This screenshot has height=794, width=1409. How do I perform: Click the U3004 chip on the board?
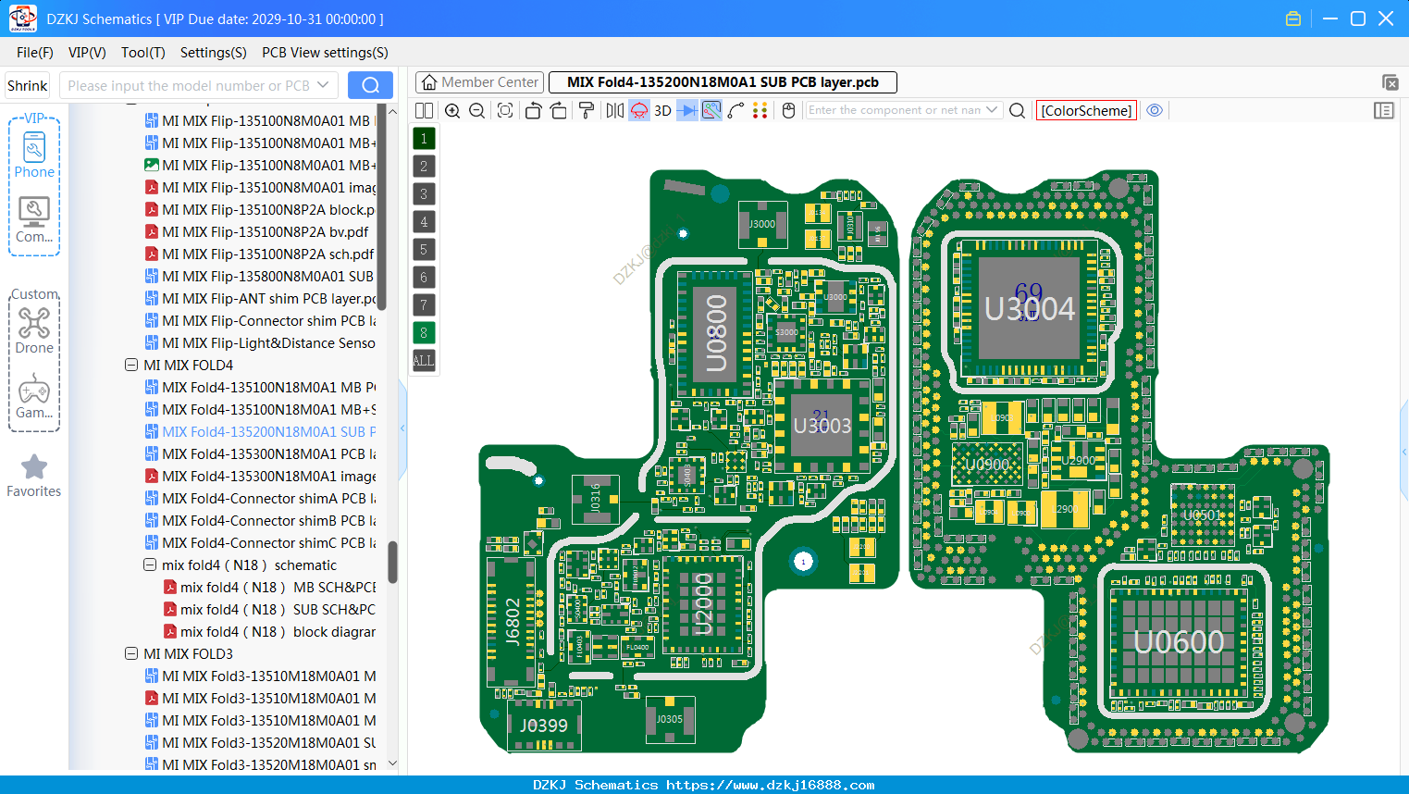click(1029, 308)
